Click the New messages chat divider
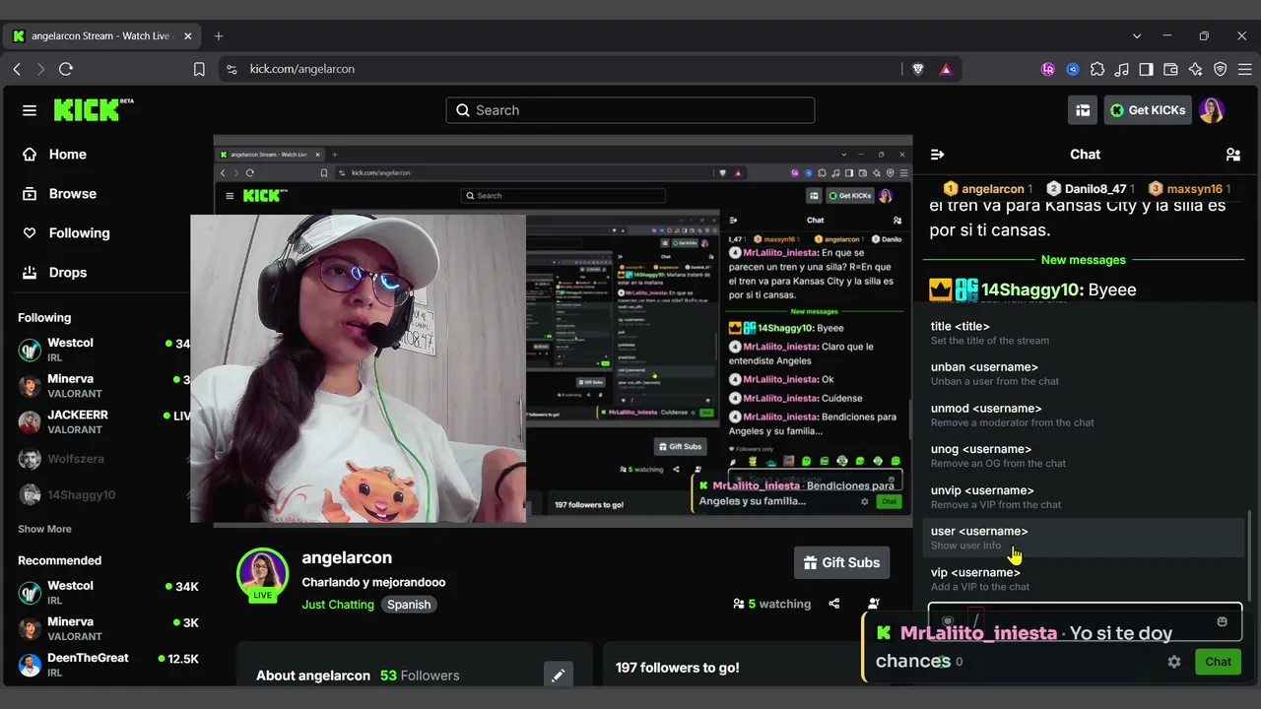The width and height of the screenshot is (1261, 709). click(x=1084, y=260)
